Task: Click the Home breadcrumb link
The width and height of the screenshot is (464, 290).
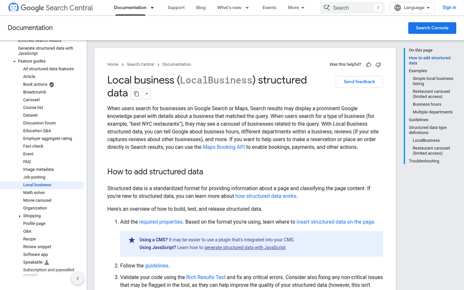Action: (x=113, y=65)
